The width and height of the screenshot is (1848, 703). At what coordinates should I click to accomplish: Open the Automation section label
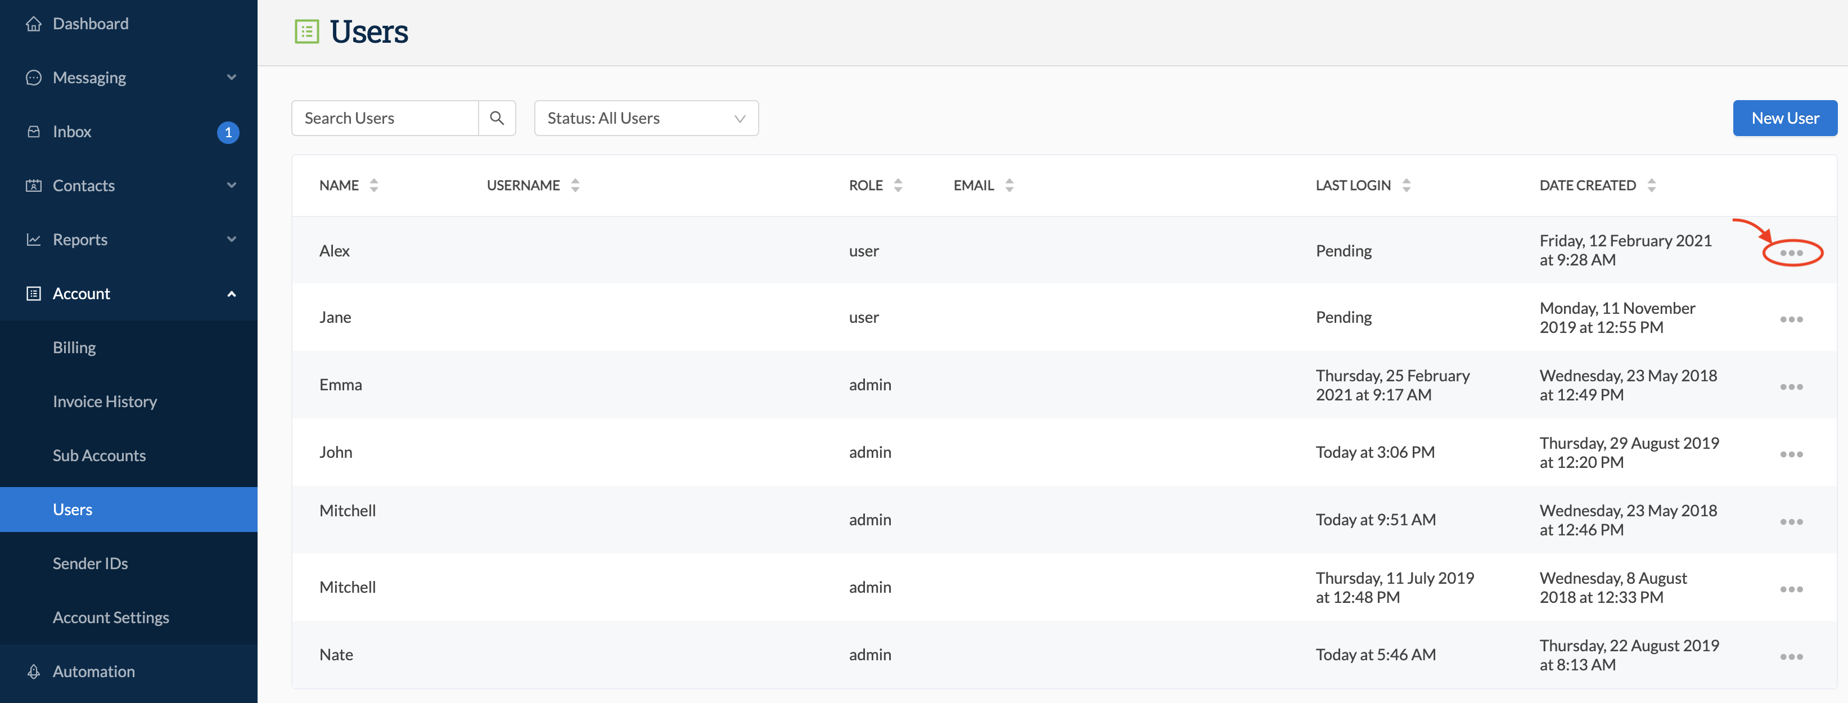click(93, 672)
